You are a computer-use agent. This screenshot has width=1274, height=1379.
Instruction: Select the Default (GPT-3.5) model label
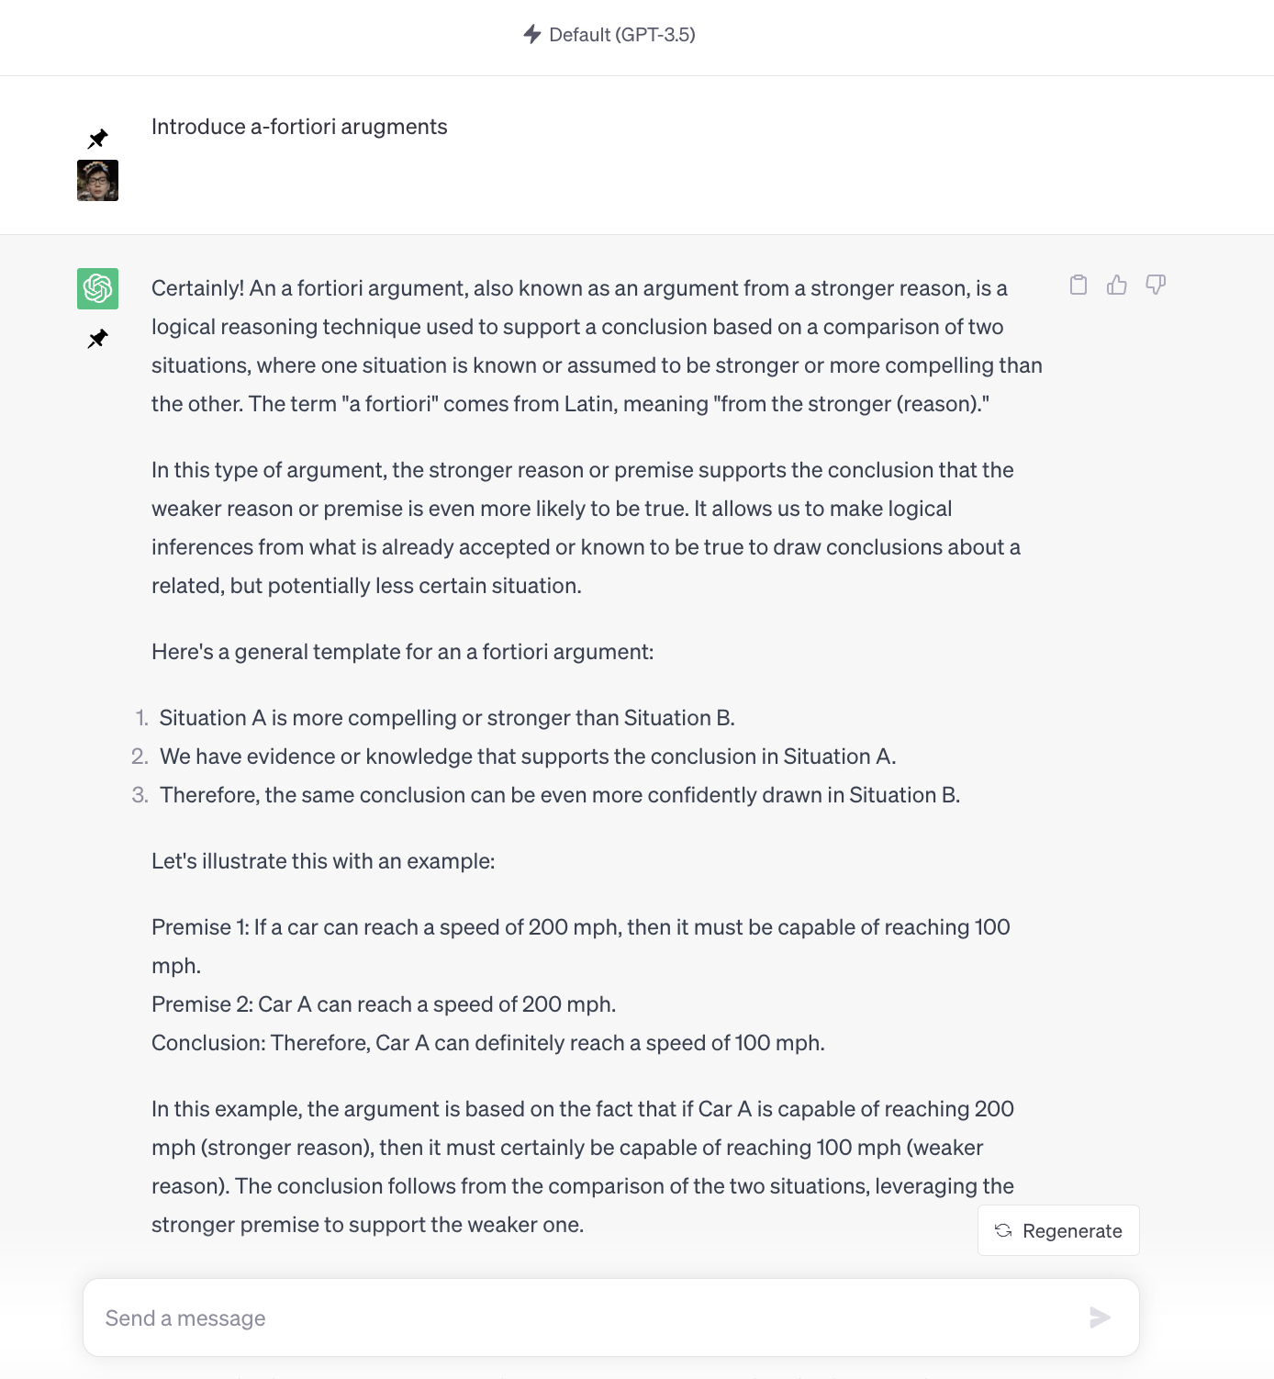coord(621,35)
